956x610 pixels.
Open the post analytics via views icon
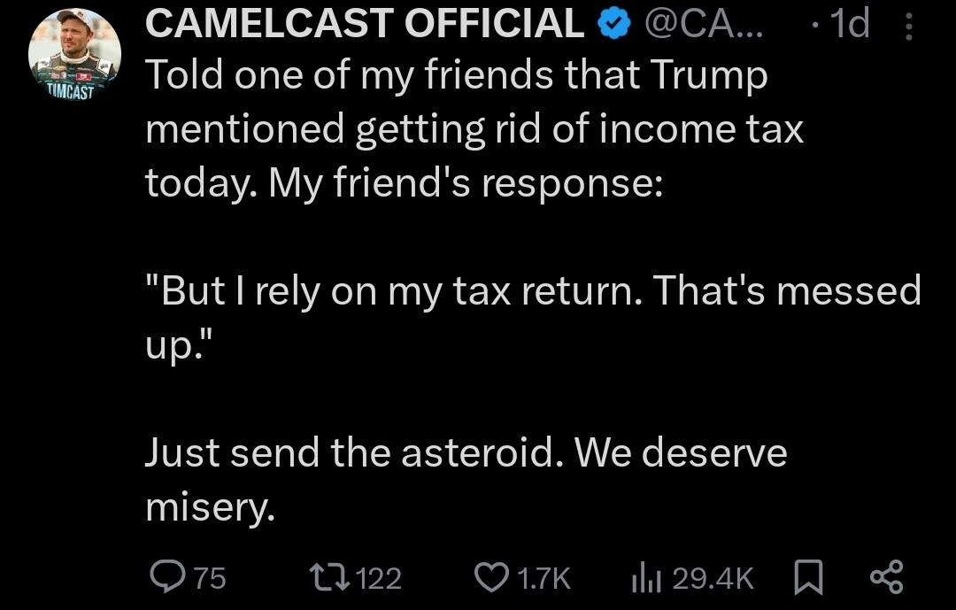tap(646, 576)
